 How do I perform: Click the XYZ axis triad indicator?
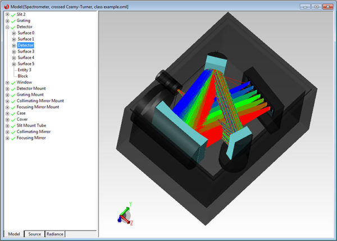click(x=125, y=214)
